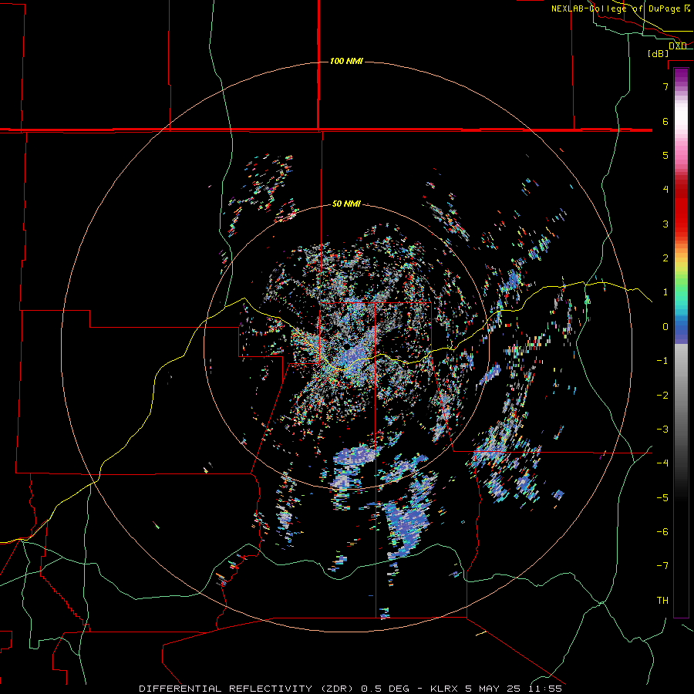Click the 3 value on color scale
694x694 pixels.
665,224
